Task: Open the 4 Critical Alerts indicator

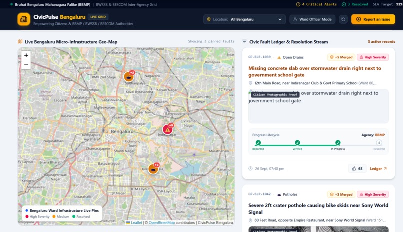Action: [316, 4]
